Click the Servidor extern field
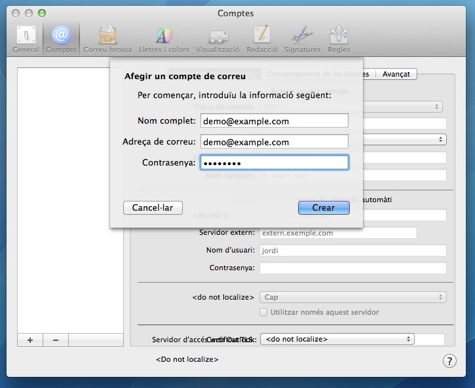This screenshot has width=475, height=388. (338, 233)
